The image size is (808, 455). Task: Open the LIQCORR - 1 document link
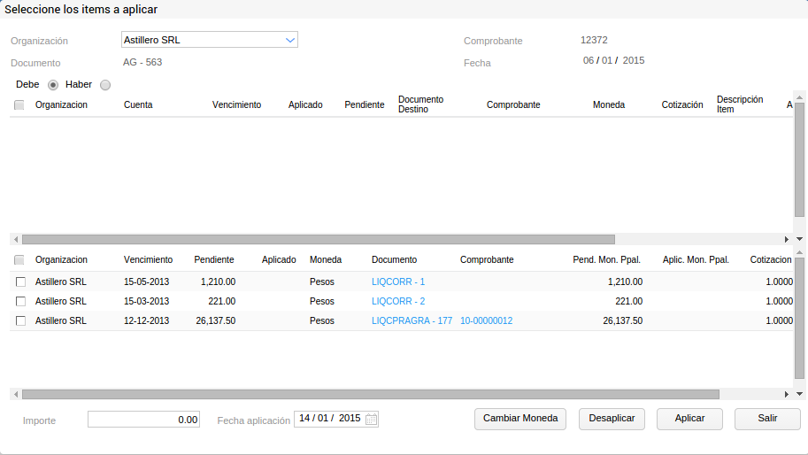click(398, 281)
